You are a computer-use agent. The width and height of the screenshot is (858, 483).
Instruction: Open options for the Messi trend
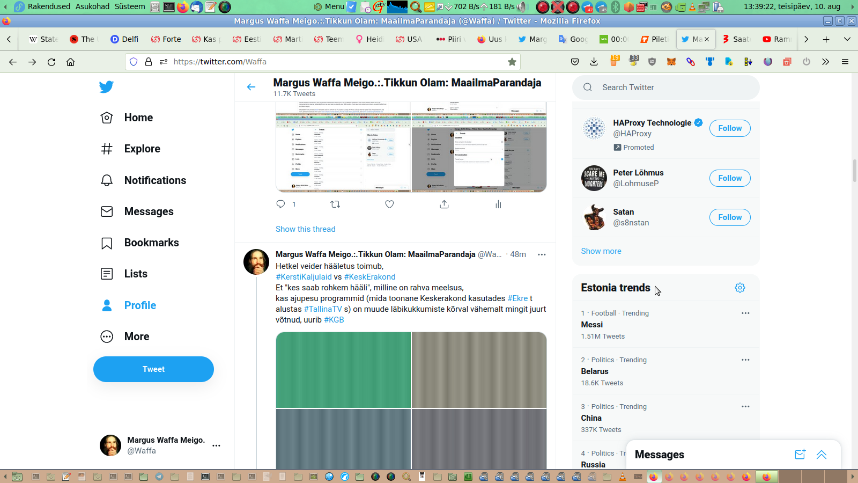point(745,313)
